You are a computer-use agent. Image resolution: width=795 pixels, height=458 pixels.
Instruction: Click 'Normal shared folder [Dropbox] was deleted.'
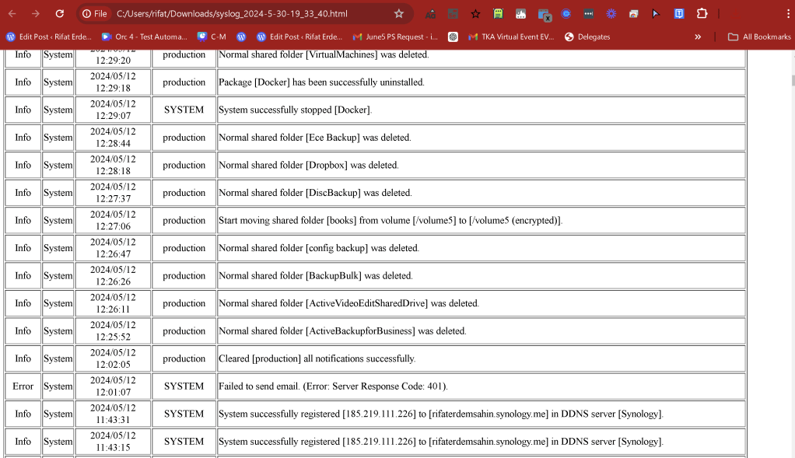pos(309,165)
